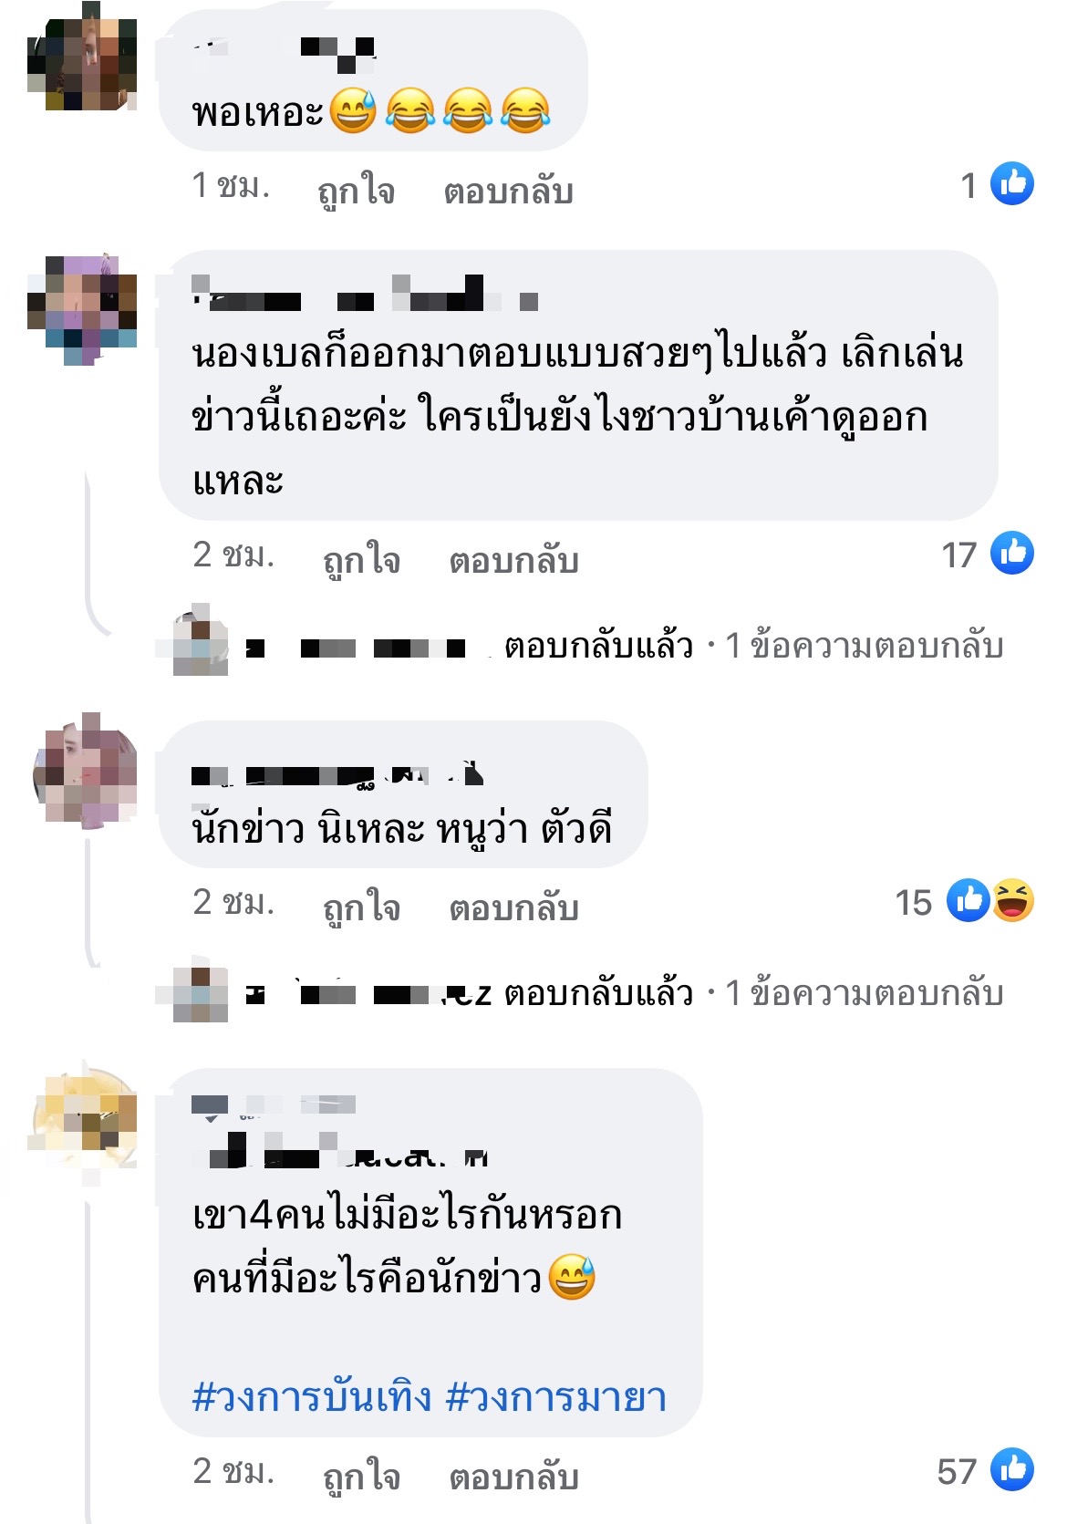Screen dimensions: 1067x1524
Task: Reply to the เขา4คน comment via ตอบกลับ
Action: [x=513, y=1476]
